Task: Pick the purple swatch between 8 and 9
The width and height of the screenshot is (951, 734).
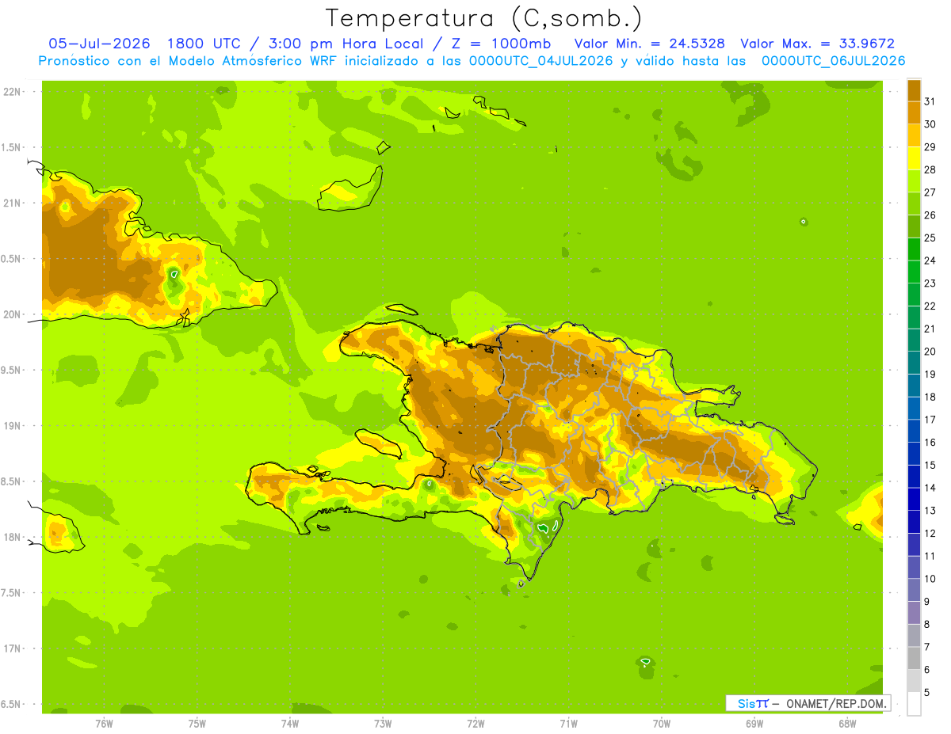Action: pos(914,613)
